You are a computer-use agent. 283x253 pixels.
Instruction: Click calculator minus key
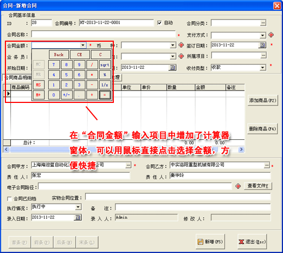(x=92, y=85)
